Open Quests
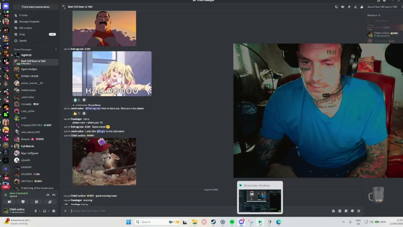403x227 pixels. coord(35,41)
